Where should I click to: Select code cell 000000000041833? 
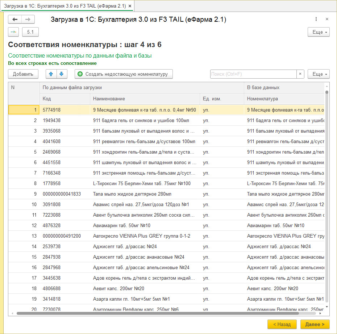pos(65,194)
